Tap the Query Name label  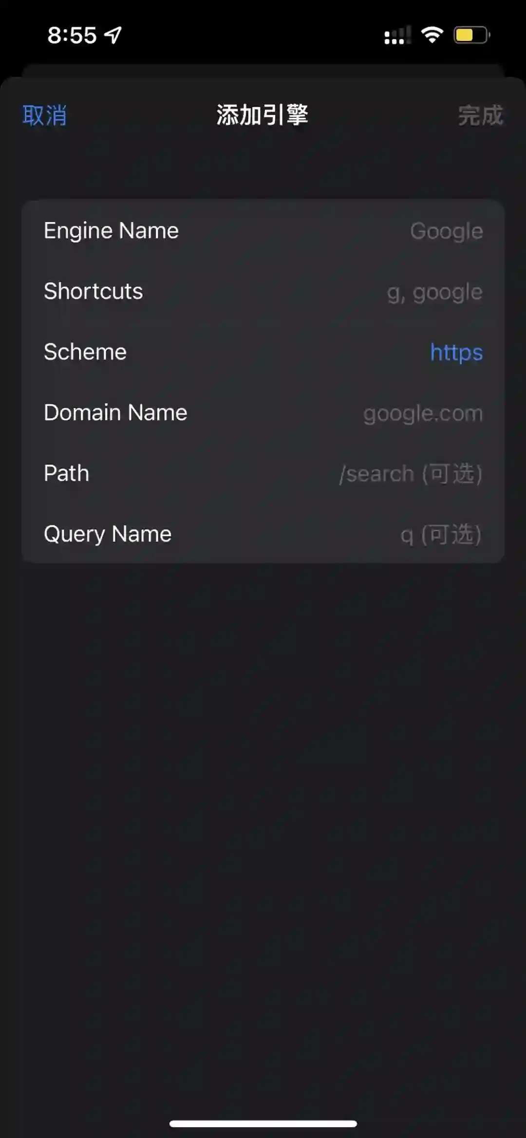point(108,534)
